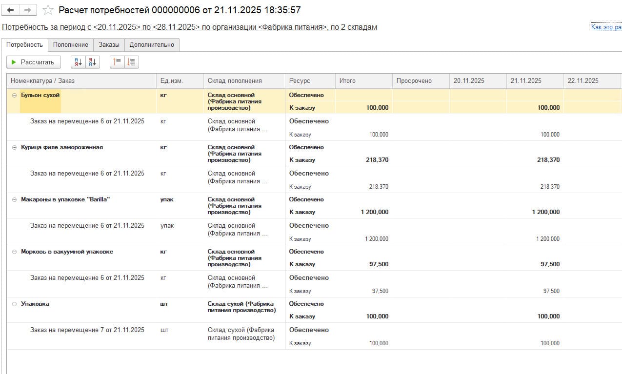Click the "Как это ра..." help link
Screen dimensions: 622x374
point(606,27)
